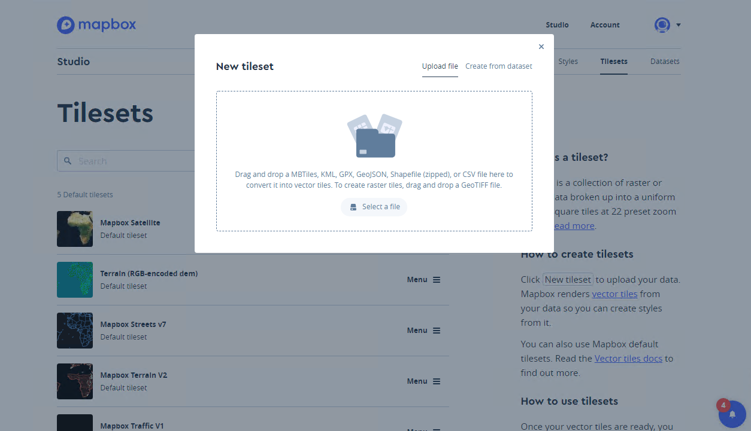Viewport: 751px width, 431px height.
Task: Follow the Read more link
Action: [574, 226]
